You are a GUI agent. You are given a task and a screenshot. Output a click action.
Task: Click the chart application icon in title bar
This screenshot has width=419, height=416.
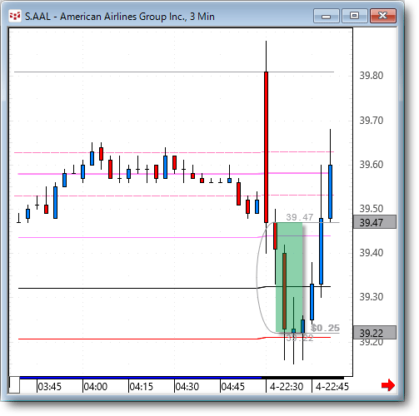click(15, 17)
